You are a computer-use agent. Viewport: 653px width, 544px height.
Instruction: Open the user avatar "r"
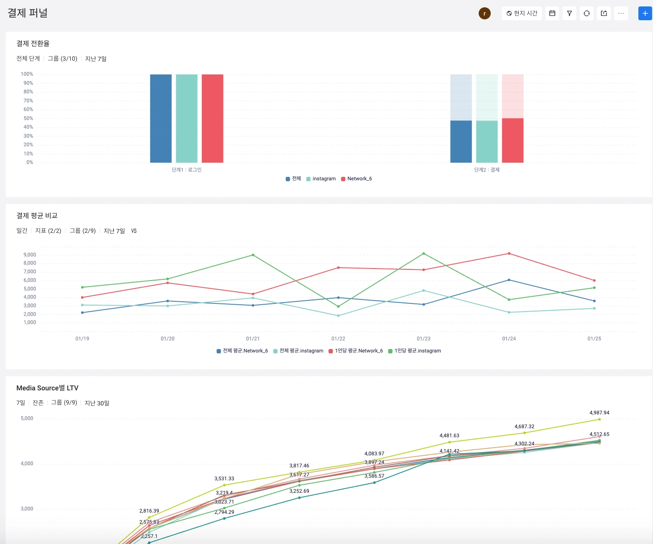485,13
